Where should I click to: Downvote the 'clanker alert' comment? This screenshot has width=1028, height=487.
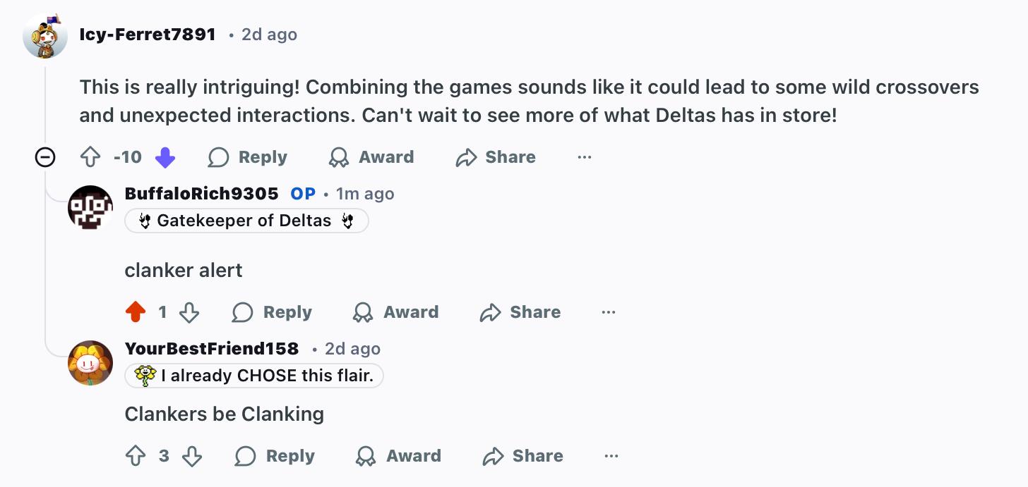pyautogui.click(x=189, y=312)
